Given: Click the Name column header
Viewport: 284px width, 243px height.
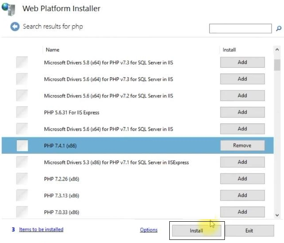Looking at the screenshot, I should coord(52,50).
